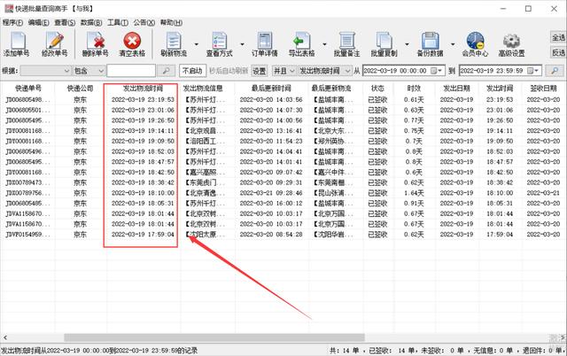Click the keyword search input field

point(131,71)
